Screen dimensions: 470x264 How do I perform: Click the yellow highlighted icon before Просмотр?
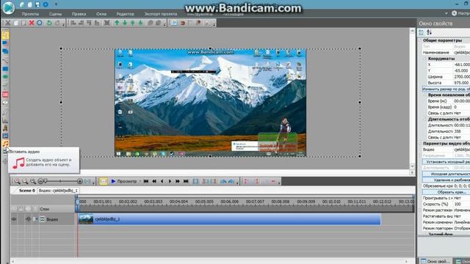103,181
